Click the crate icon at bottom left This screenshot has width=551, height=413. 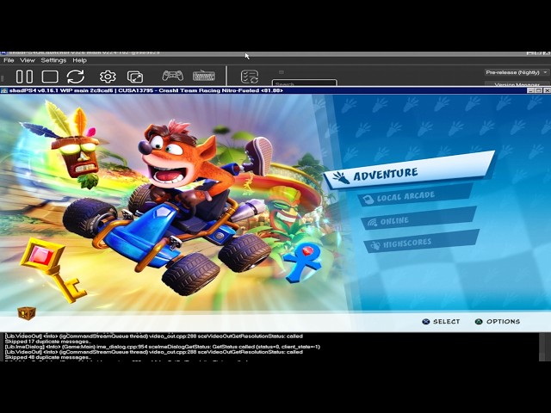27,312
